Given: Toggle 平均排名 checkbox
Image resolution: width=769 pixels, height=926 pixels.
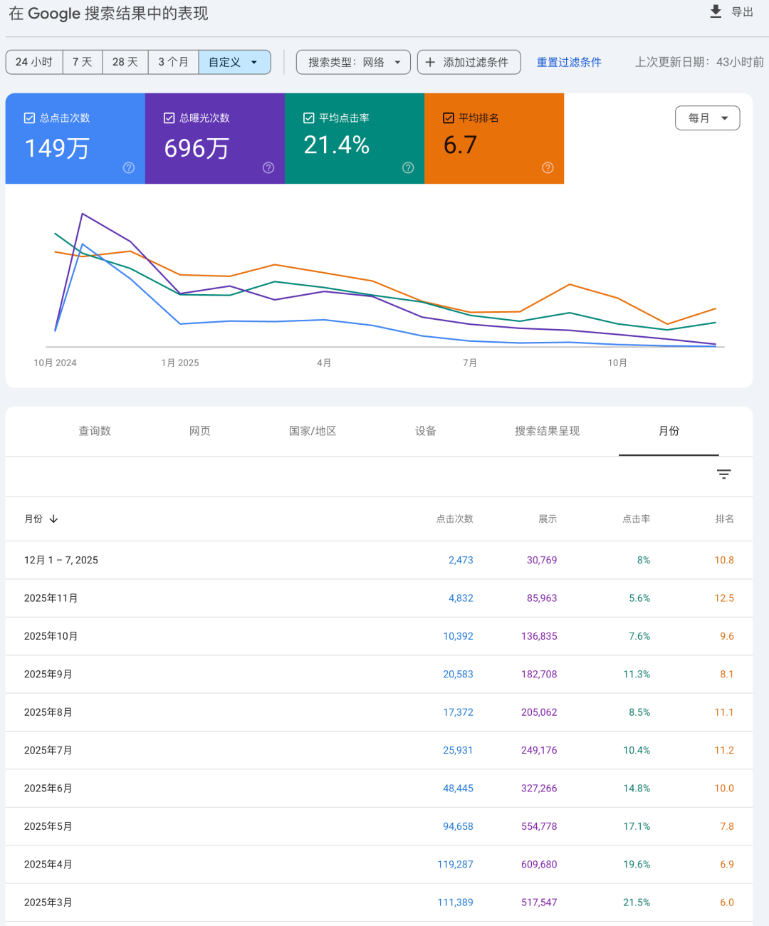Looking at the screenshot, I should (449, 118).
